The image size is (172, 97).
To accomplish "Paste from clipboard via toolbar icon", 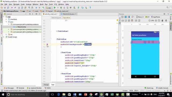I will click(25, 8).
